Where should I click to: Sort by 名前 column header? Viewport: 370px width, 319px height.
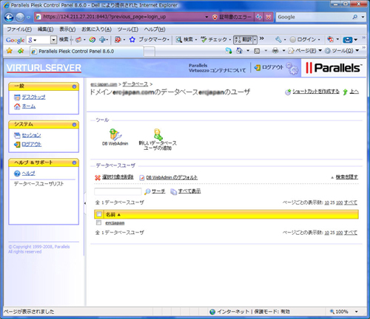[110, 215]
